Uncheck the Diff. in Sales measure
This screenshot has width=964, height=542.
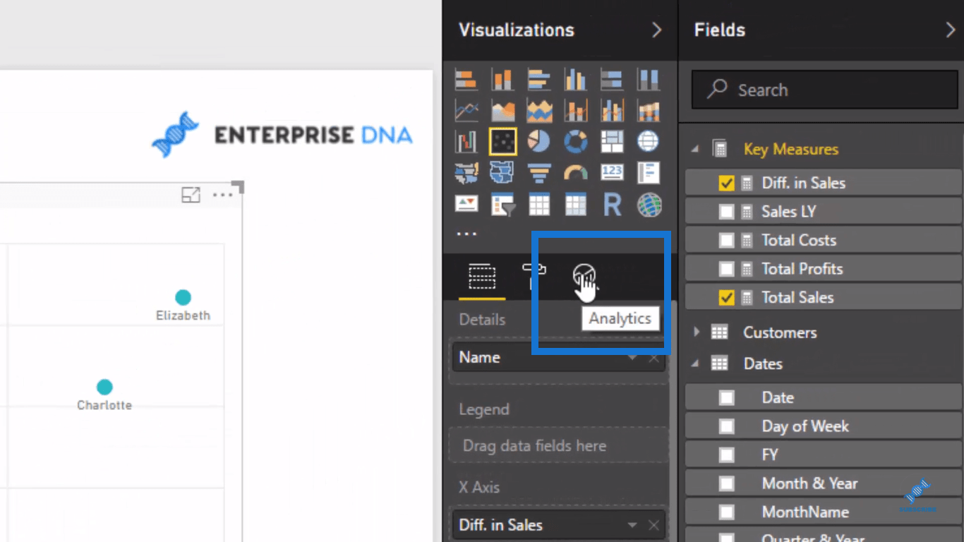[726, 183]
